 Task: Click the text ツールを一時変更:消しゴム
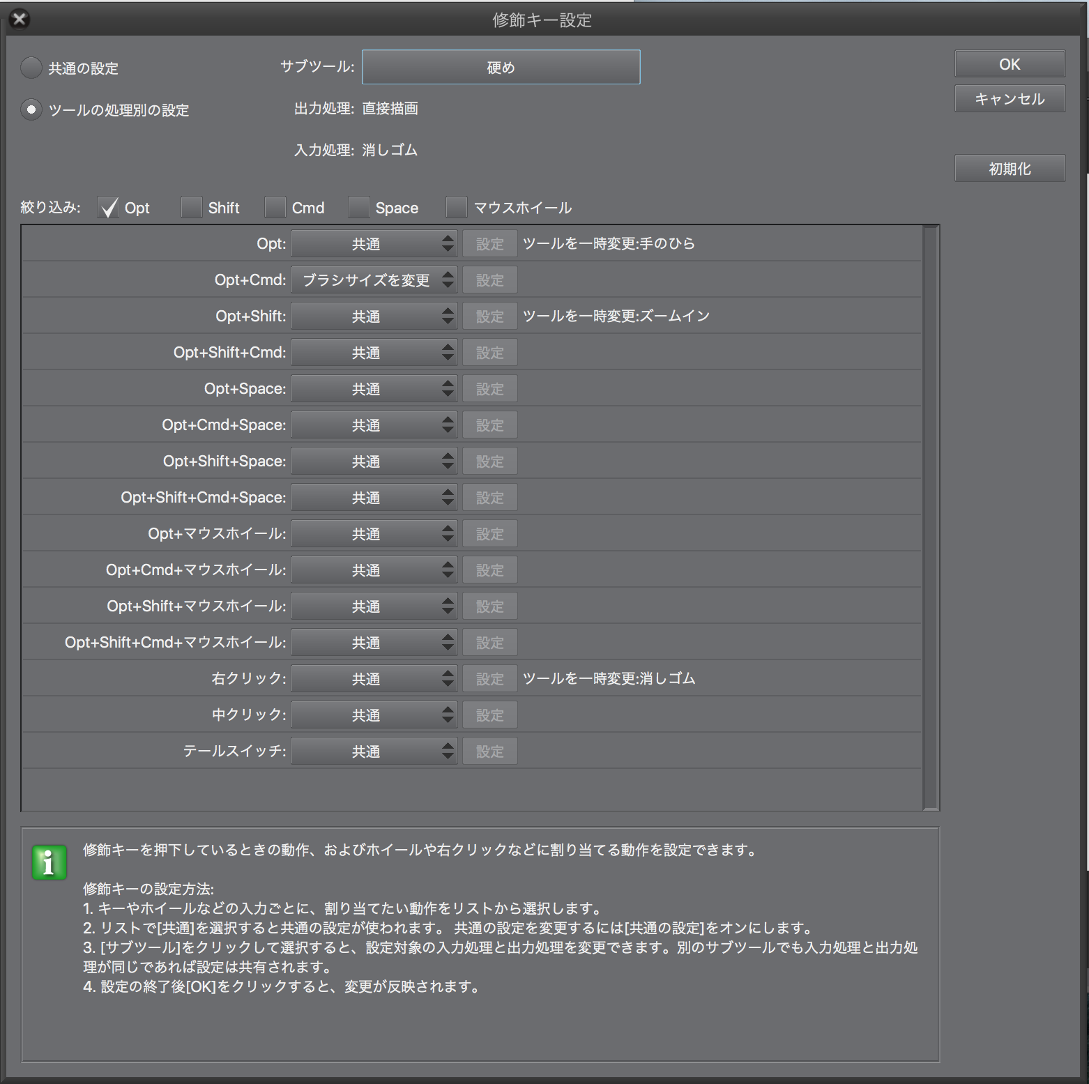[609, 679]
